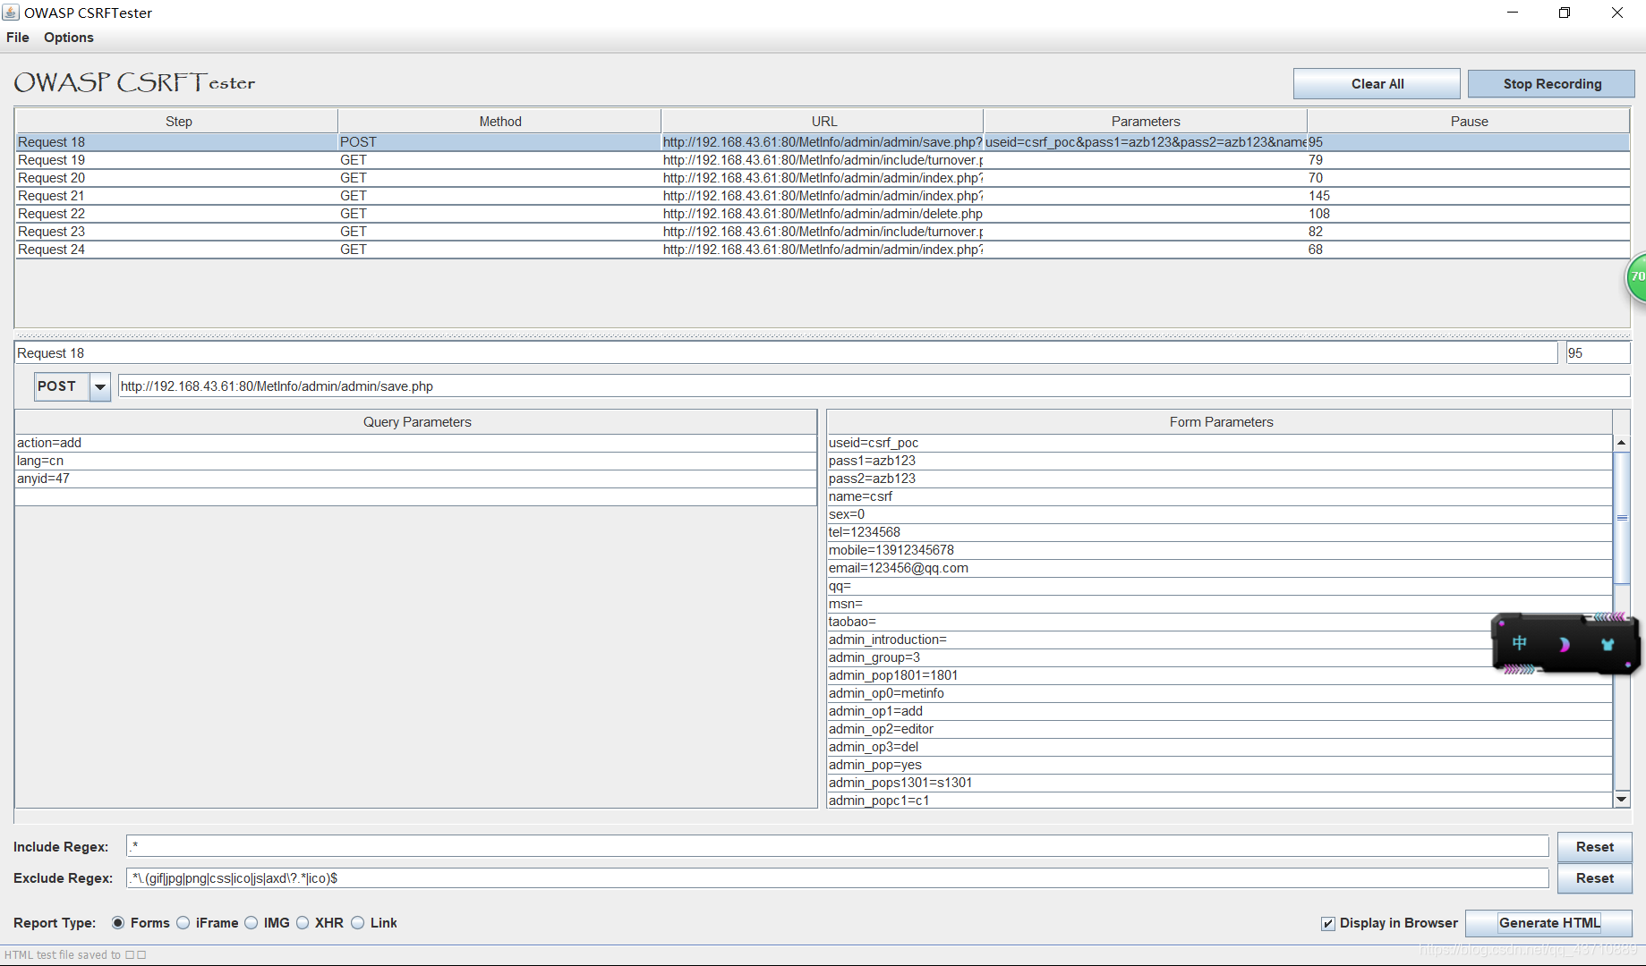Screen dimensions: 1646x966
Task: Click the green 70 floating badge
Action: pyautogui.click(x=1636, y=277)
